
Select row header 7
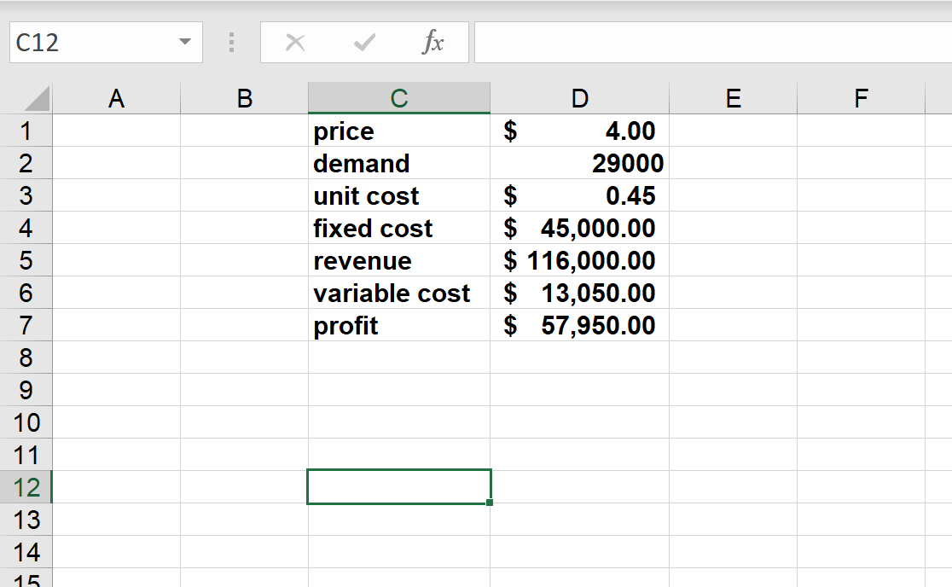point(27,325)
